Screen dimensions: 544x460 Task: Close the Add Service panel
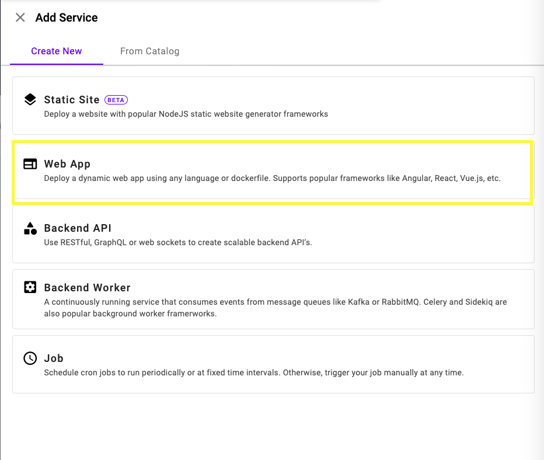20,18
